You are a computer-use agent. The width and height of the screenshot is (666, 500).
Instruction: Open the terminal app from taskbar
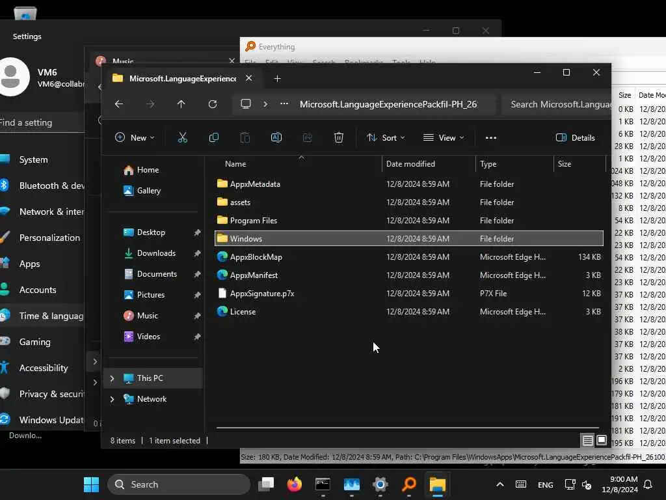(323, 484)
